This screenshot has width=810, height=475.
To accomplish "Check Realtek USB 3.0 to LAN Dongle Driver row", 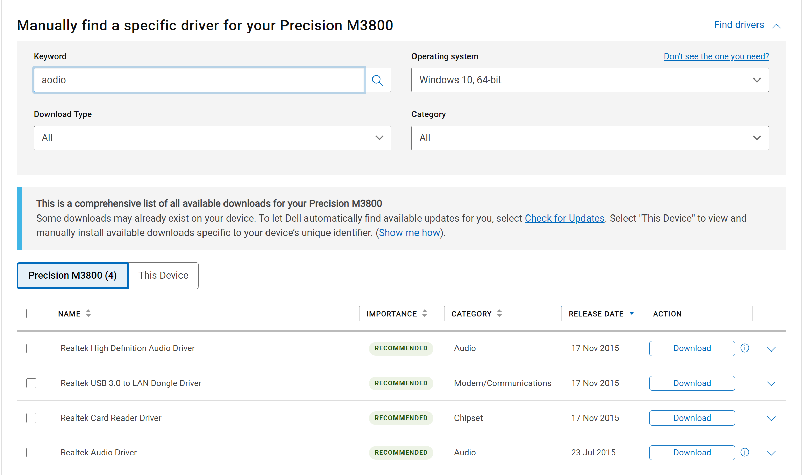I will (31, 383).
